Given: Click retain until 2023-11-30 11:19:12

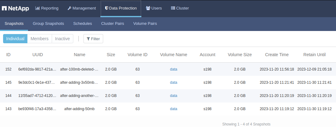Looking at the screenshot, I should [x=314, y=109].
